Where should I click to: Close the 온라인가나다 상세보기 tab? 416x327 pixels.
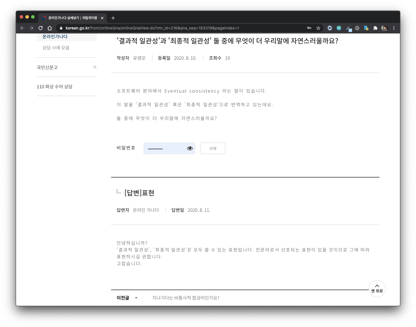tap(102, 18)
